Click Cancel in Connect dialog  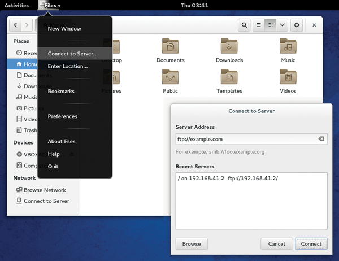276,244
